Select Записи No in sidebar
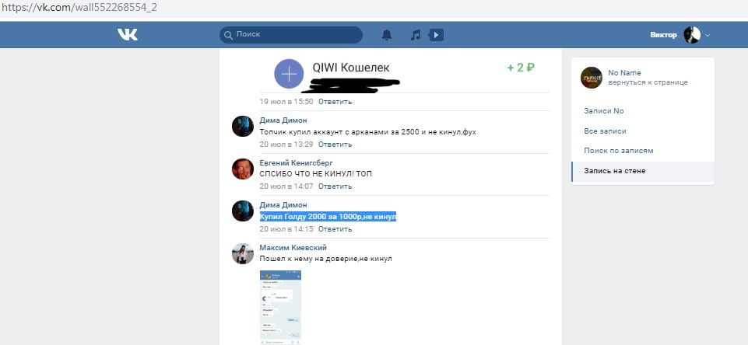The image size is (748, 345). click(604, 111)
